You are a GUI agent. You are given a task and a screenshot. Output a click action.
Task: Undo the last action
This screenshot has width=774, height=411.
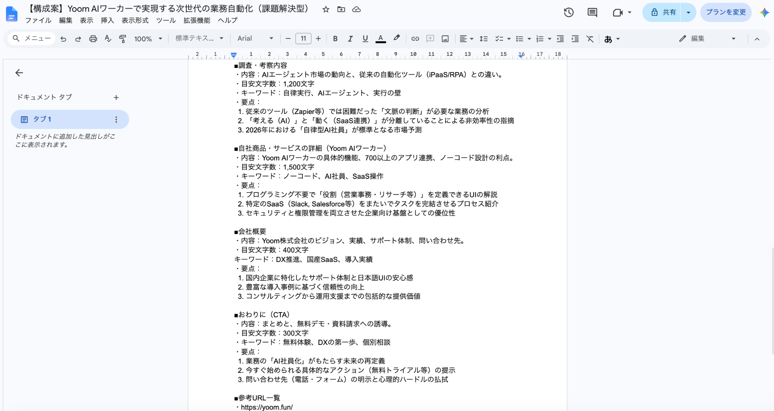[63, 38]
